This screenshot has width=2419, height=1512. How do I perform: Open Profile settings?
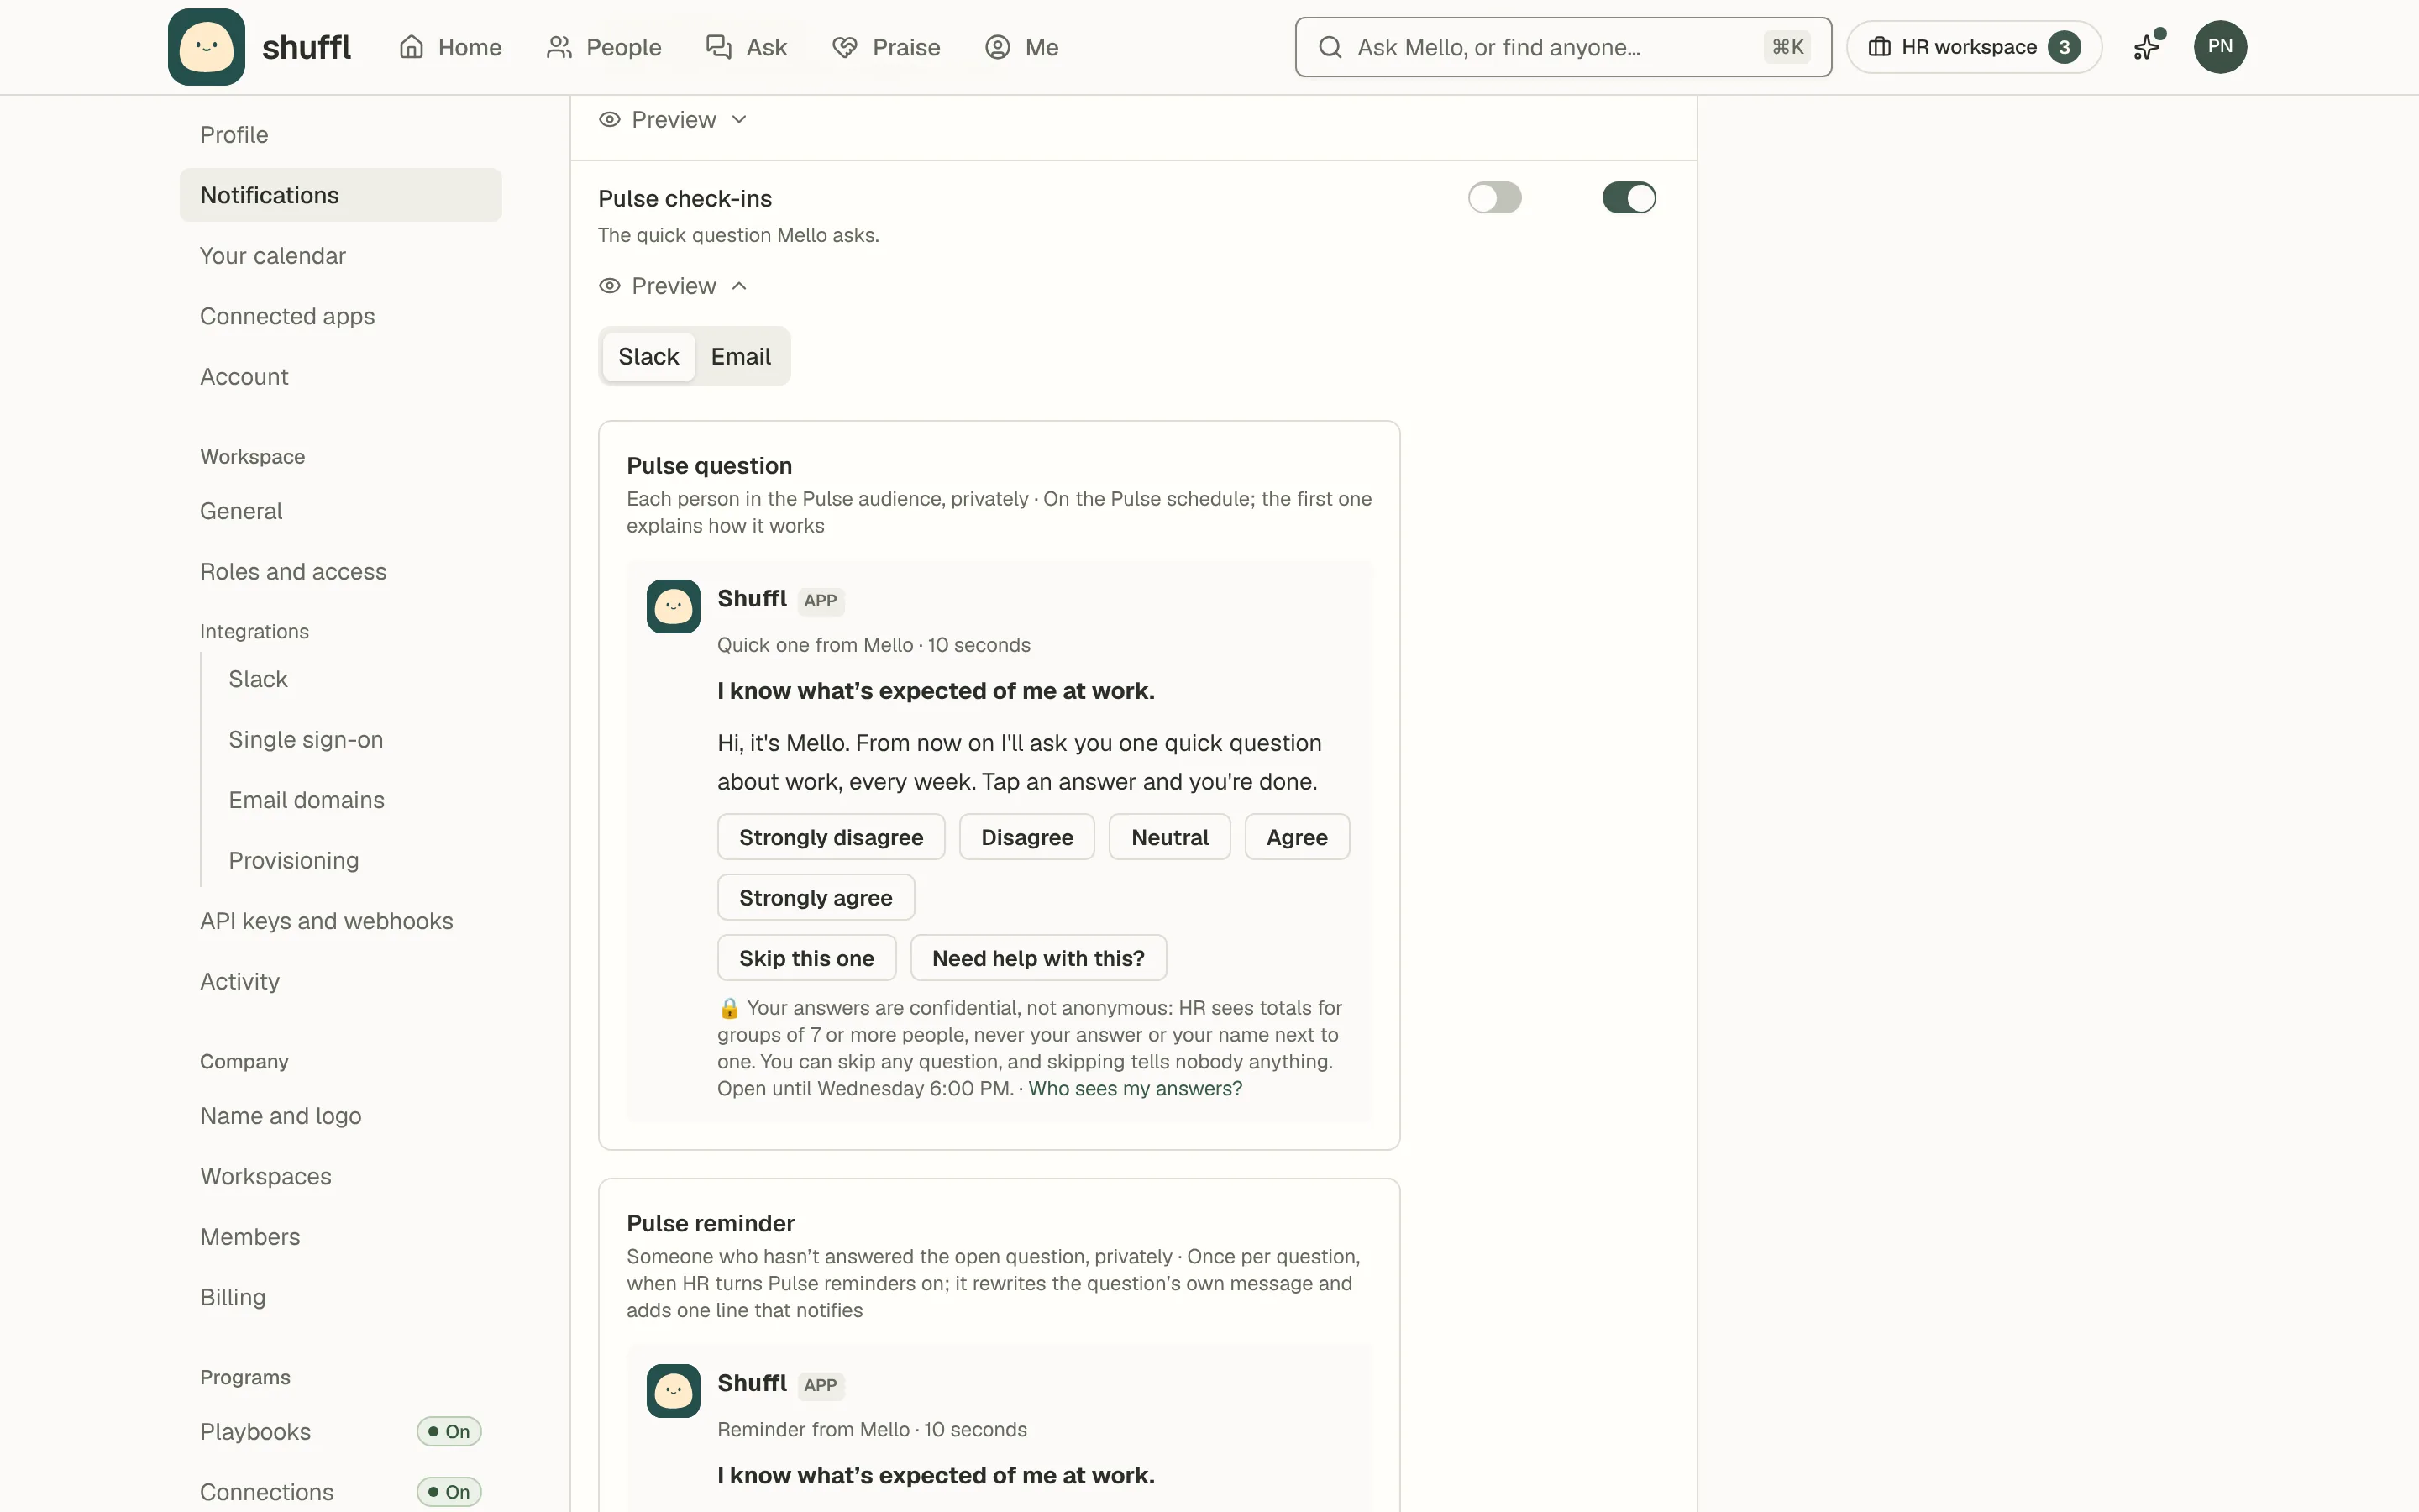coord(340,135)
